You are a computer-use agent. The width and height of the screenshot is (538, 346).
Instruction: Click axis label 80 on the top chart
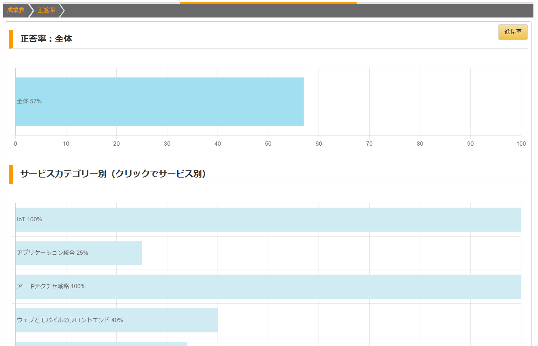point(420,144)
